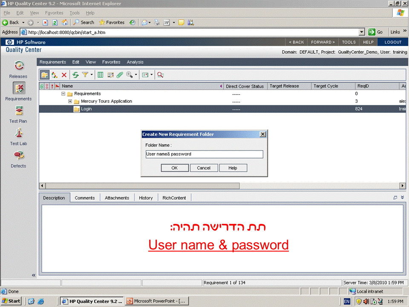Click the edit grid toolbar icon with pencil
This screenshot has width=409, height=307.
point(110,75)
